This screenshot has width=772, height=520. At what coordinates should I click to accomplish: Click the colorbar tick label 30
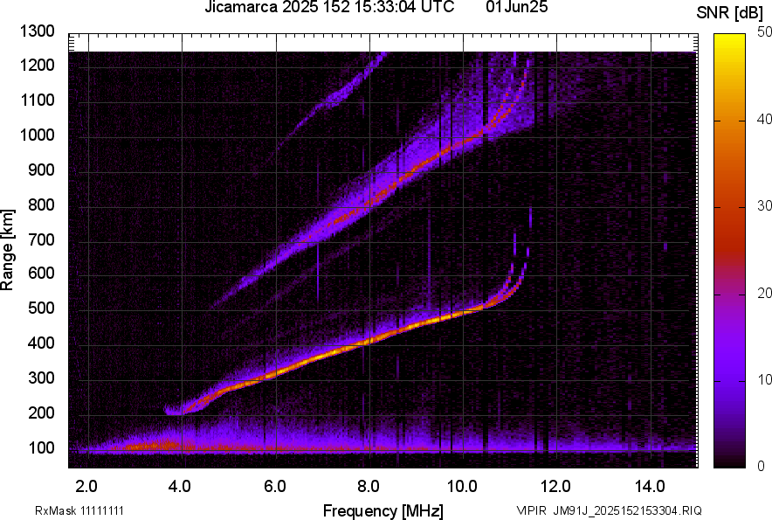click(x=764, y=206)
